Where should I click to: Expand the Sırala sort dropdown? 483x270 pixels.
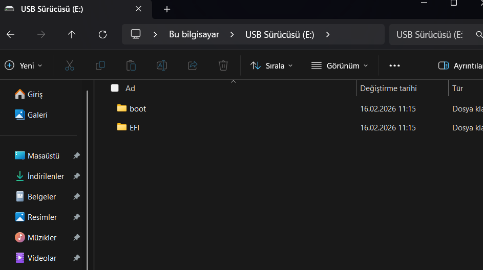click(271, 65)
